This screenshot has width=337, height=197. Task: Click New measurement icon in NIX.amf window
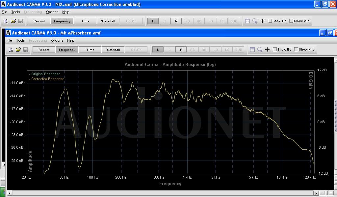pyautogui.click(x=6, y=21)
